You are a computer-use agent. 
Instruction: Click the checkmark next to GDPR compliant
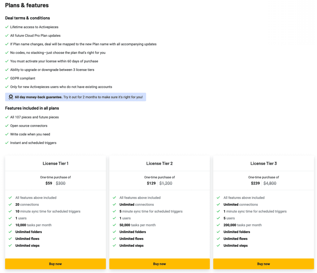[x=7, y=78]
